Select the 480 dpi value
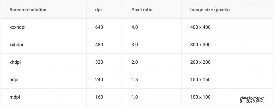The height and width of the screenshot is (107, 274). pyautogui.click(x=99, y=45)
